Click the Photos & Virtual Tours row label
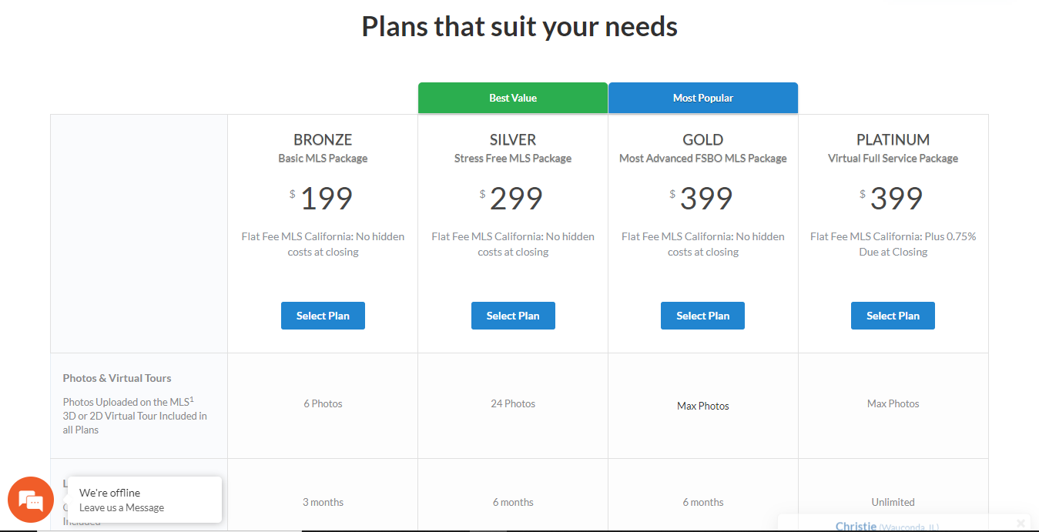The height and width of the screenshot is (532, 1039). point(117,378)
